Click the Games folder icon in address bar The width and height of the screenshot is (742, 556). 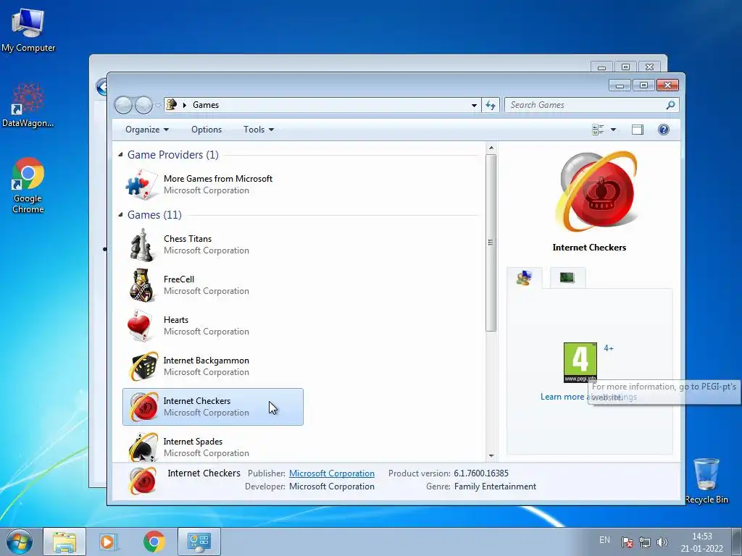171,104
